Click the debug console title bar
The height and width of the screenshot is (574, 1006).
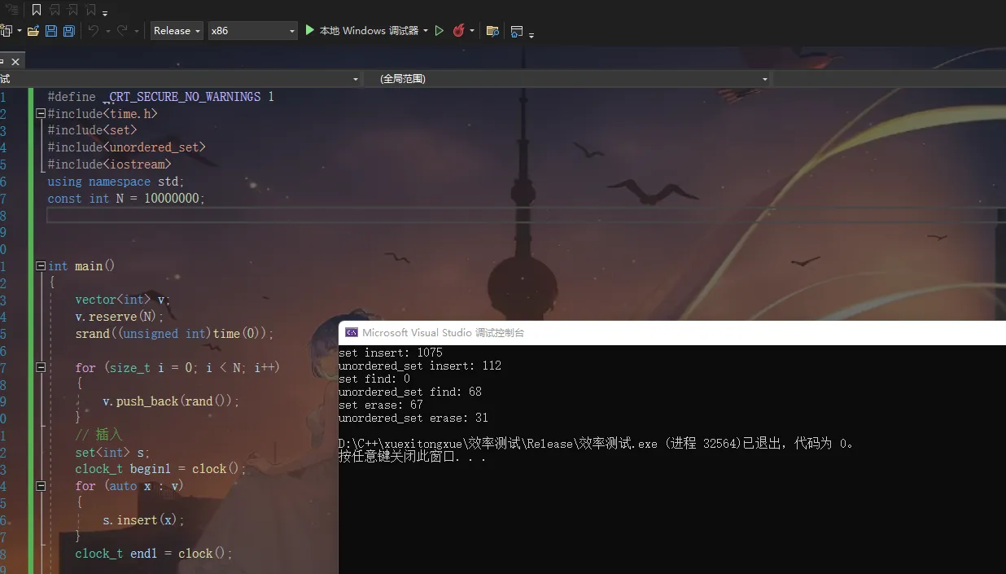672,332
